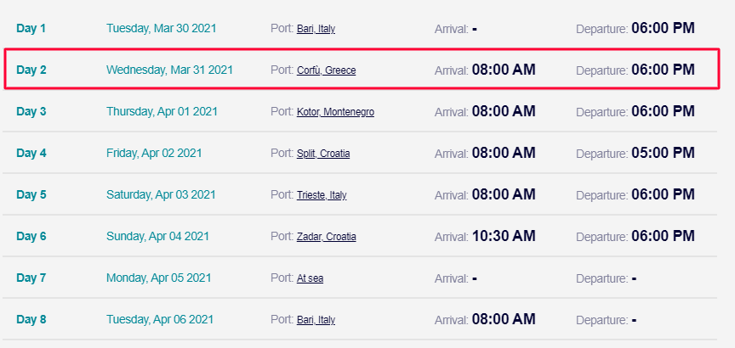Click the Corfù, Greece port link
This screenshot has width=735, height=348.
327,70
